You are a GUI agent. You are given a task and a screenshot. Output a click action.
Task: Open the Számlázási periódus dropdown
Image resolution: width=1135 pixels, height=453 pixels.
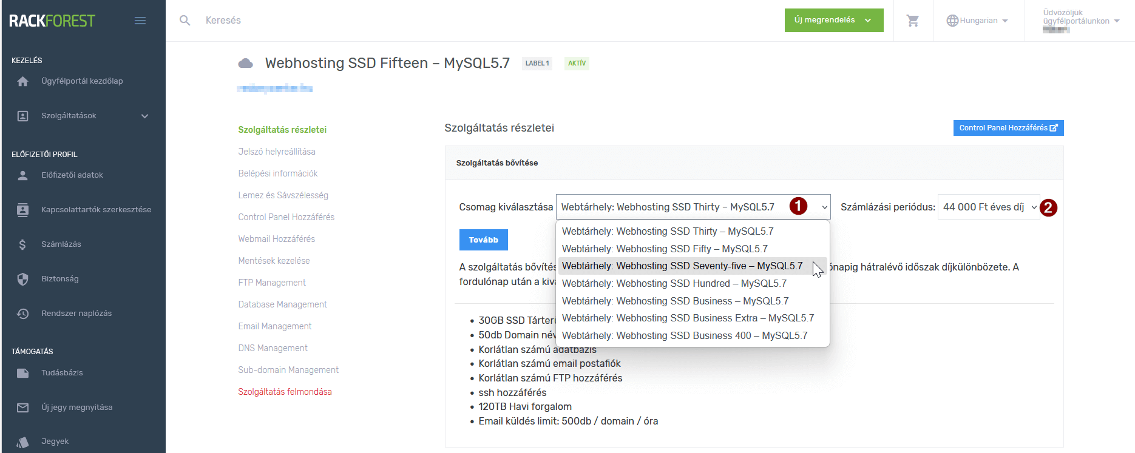click(988, 207)
